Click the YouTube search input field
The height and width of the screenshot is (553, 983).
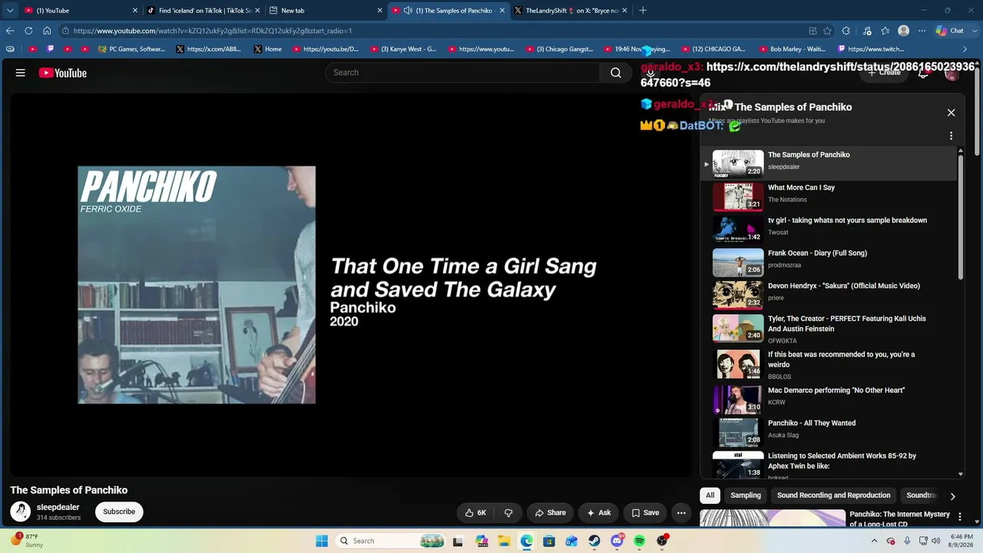462,72
